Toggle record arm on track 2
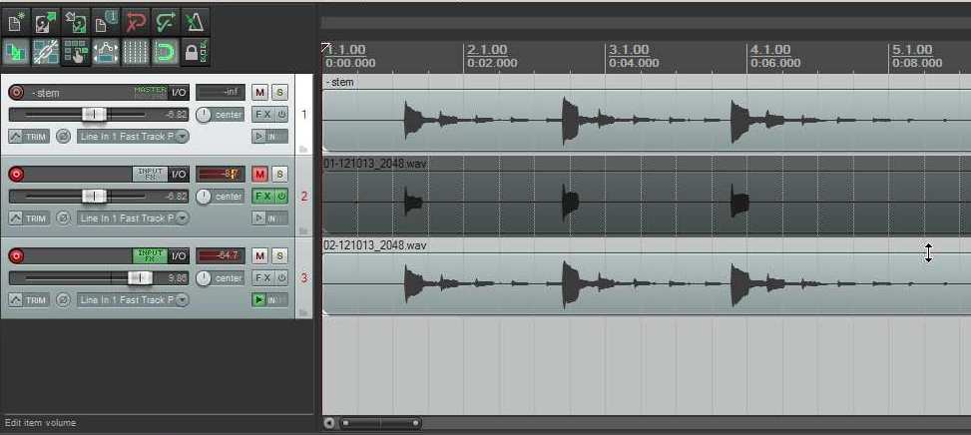971x435 pixels. point(17,175)
